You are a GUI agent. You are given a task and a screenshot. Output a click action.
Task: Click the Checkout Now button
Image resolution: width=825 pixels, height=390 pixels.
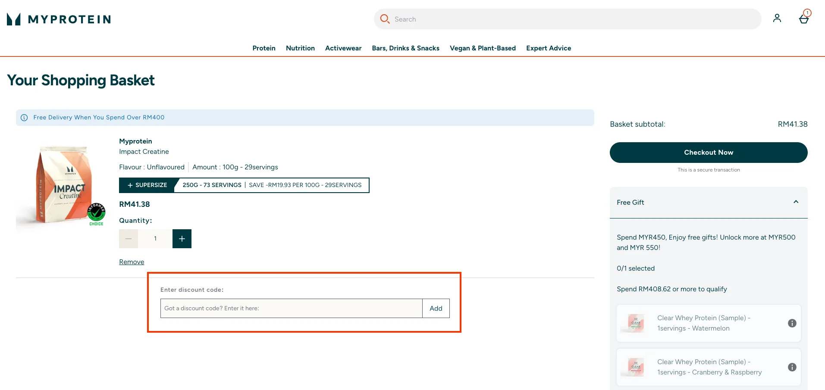tap(709, 153)
